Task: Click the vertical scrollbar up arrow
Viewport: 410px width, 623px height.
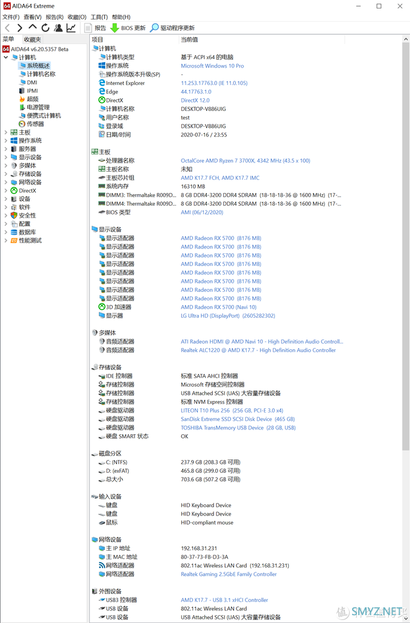Action: [406, 39]
